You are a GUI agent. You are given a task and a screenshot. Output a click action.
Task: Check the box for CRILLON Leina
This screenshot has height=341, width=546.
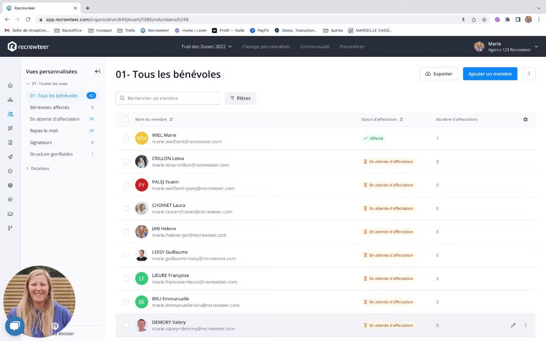coord(126,162)
